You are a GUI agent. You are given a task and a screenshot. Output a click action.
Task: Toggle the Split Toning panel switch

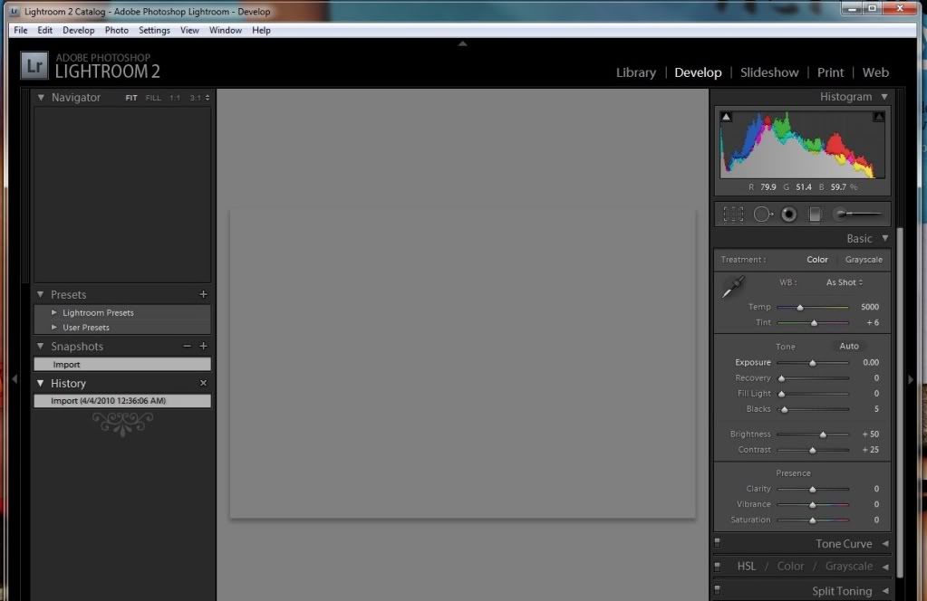pos(717,590)
